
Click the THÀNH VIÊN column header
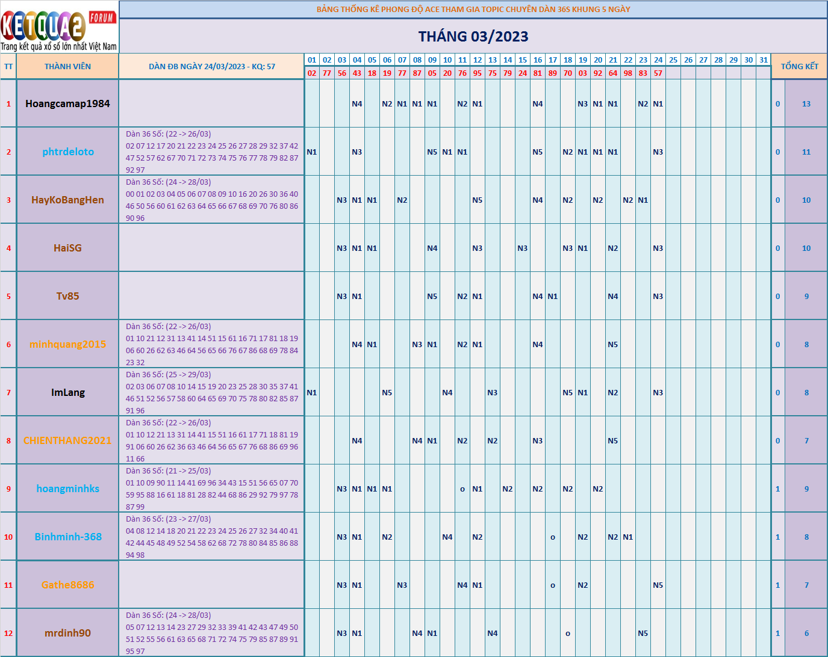[67, 67]
